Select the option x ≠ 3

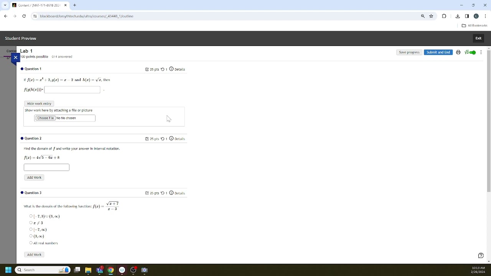click(31, 223)
